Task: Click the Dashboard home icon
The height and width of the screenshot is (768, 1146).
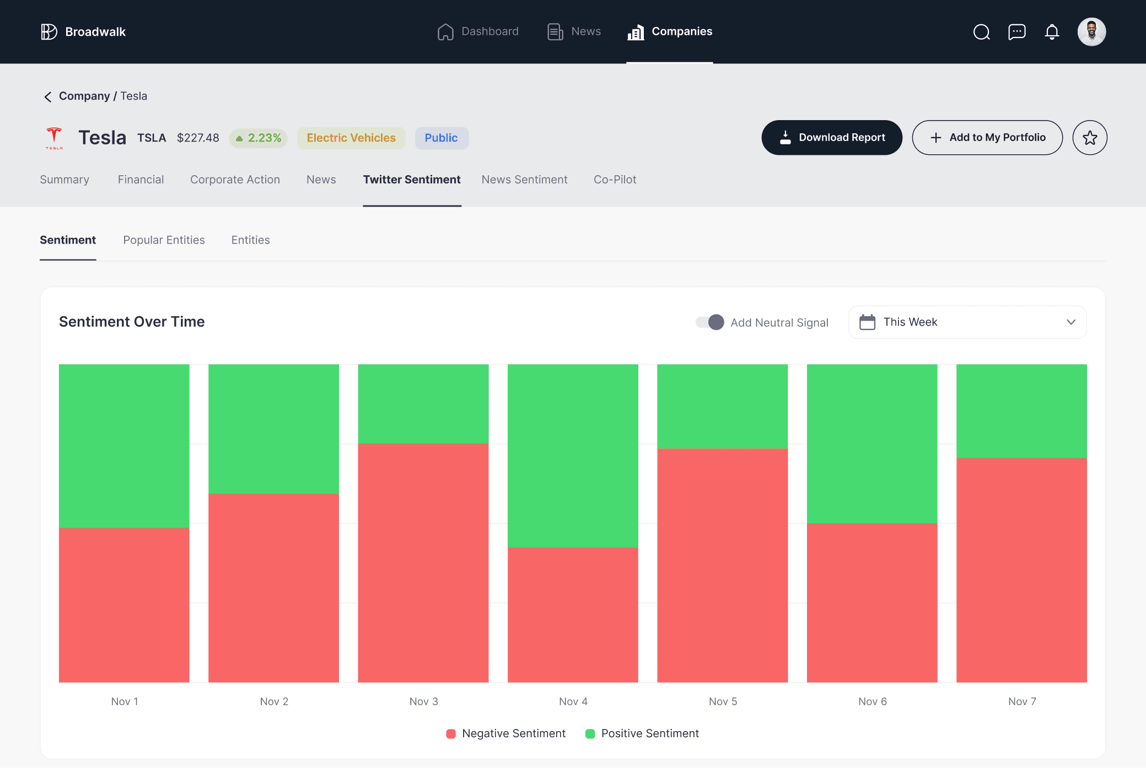Action: [445, 32]
